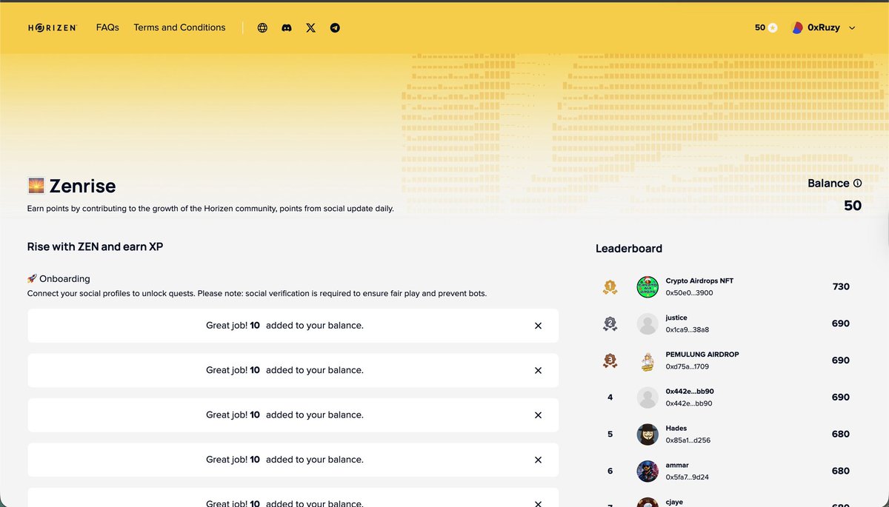
Task: Click PEMULUNG AIRDROP avatar
Action: click(647, 360)
